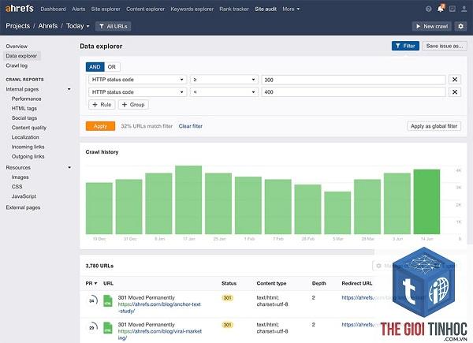
Task: Add a new Group
Action: pyautogui.click(x=133, y=105)
